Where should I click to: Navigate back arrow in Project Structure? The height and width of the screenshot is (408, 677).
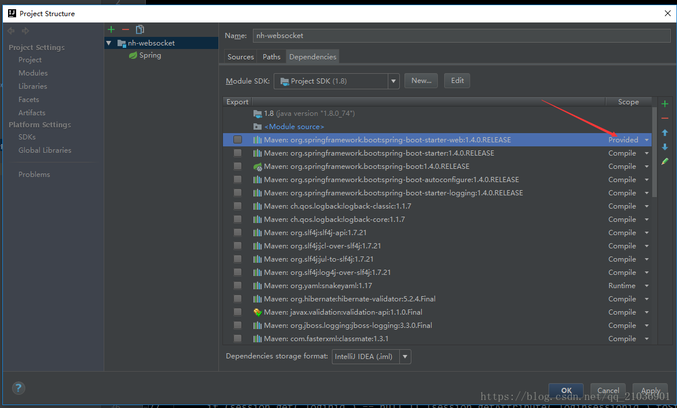pyautogui.click(x=11, y=31)
